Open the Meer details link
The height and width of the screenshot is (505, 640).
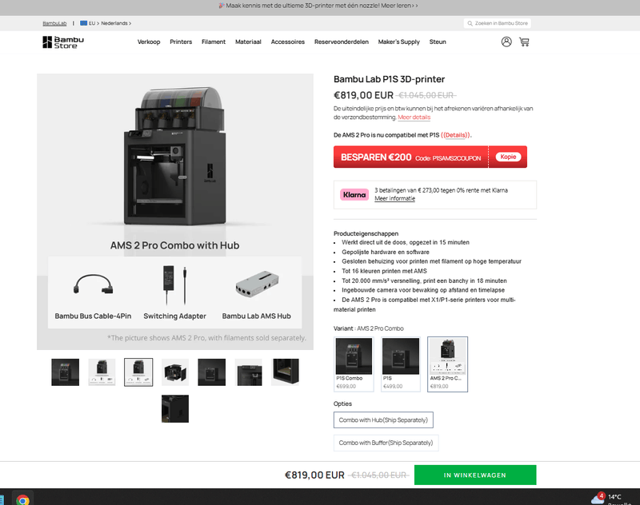414,117
